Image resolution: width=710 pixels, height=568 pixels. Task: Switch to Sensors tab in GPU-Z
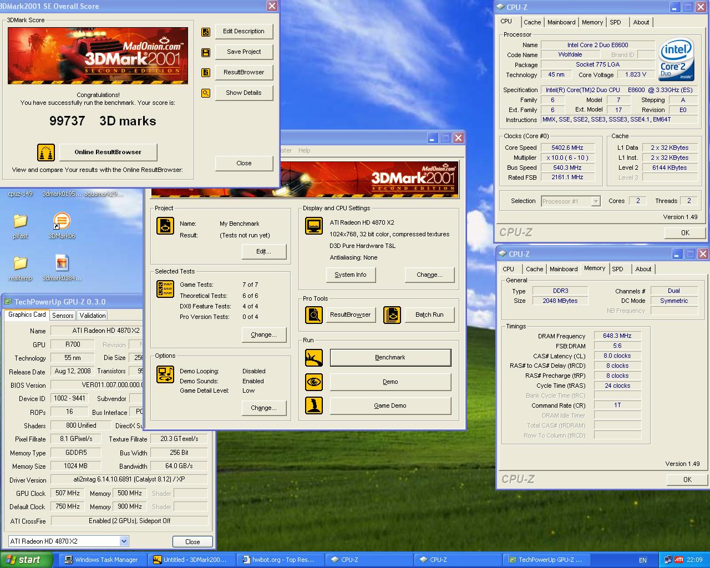(x=63, y=315)
